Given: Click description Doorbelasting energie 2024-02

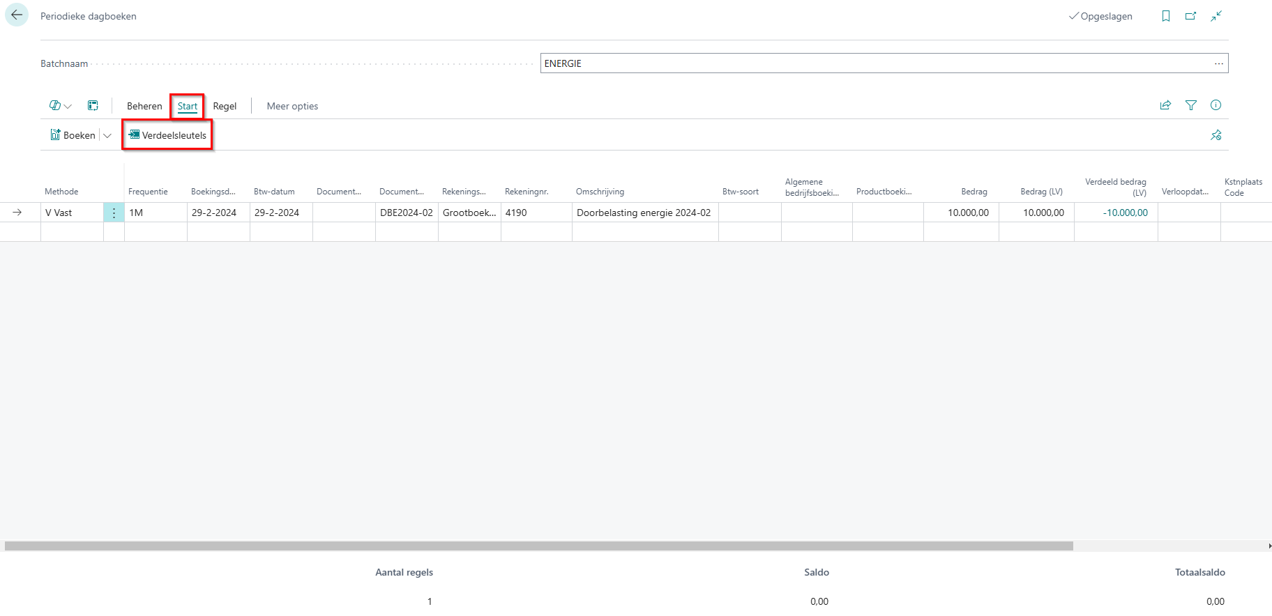Looking at the screenshot, I should click(645, 213).
